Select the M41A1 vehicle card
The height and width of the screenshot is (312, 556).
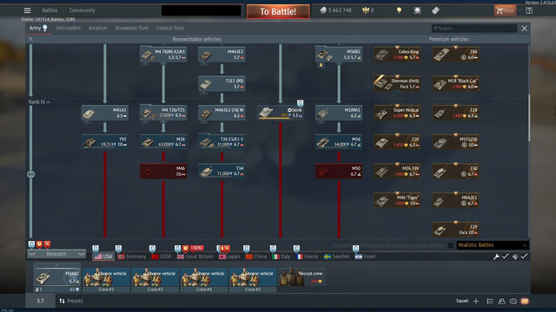tap(104, 113)
